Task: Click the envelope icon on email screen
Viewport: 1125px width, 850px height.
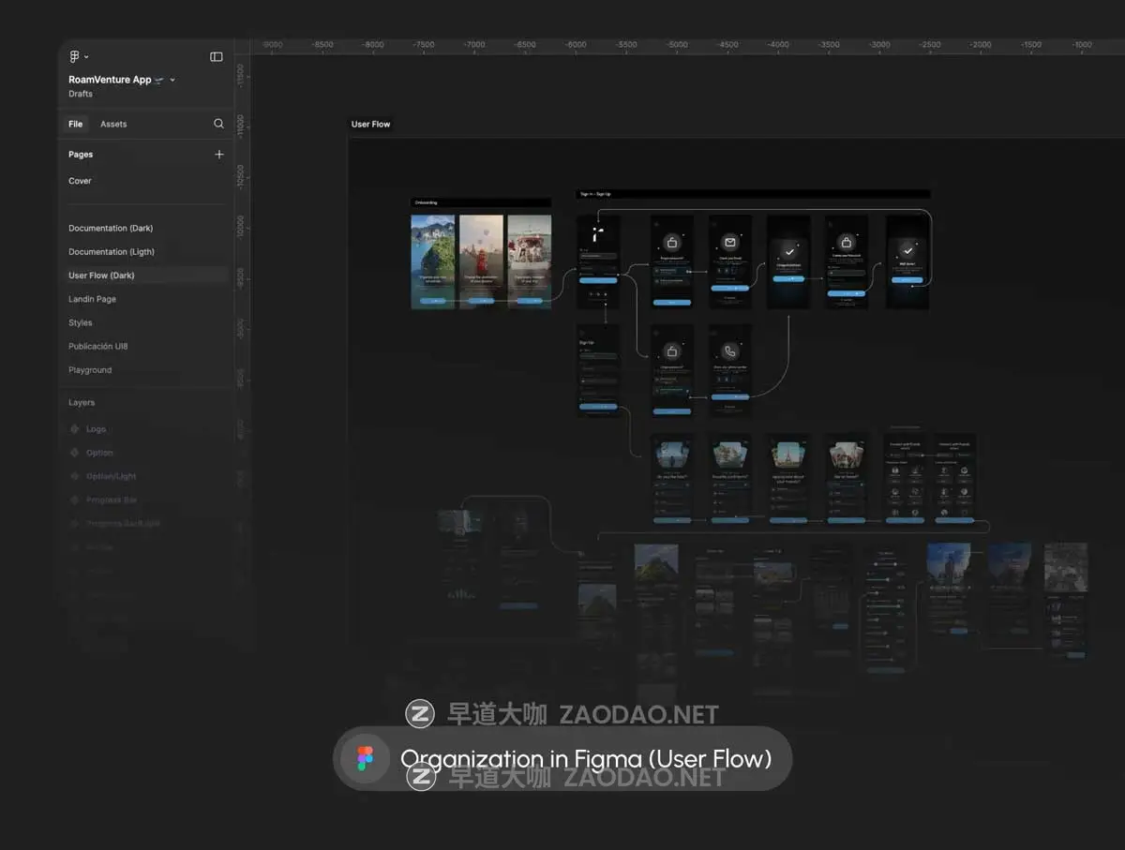Action: coord(730,244)
